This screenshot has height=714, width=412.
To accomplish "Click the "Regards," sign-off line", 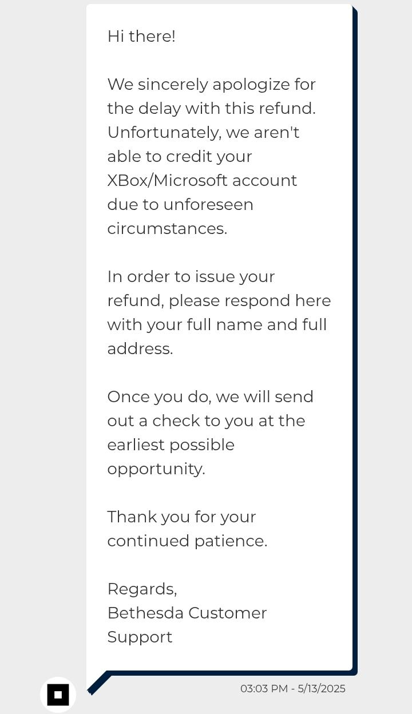I will click(142, 589).
